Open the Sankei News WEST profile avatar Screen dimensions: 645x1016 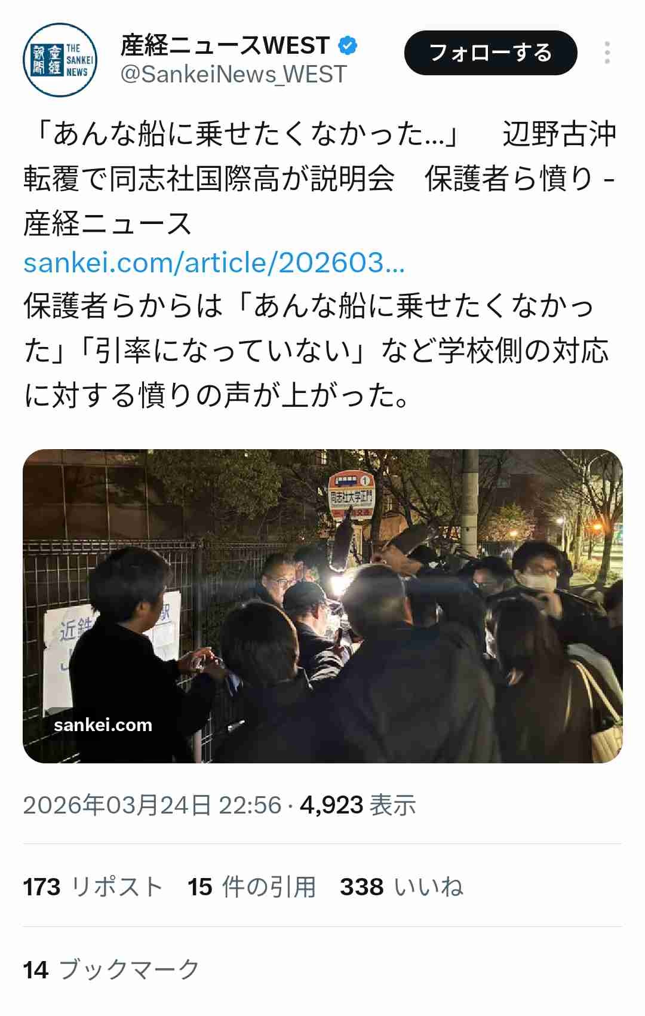(x=60, y=60)
